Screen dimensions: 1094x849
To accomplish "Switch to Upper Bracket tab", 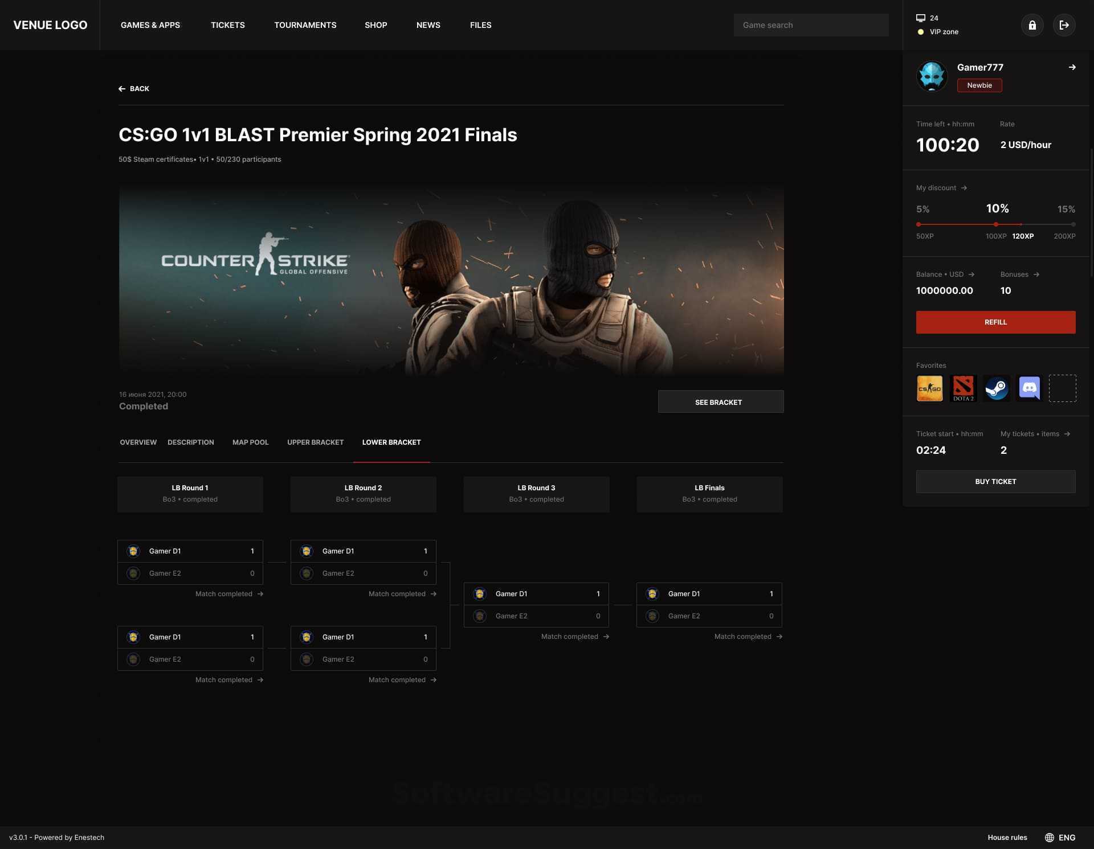I will (x=315, y=442).
